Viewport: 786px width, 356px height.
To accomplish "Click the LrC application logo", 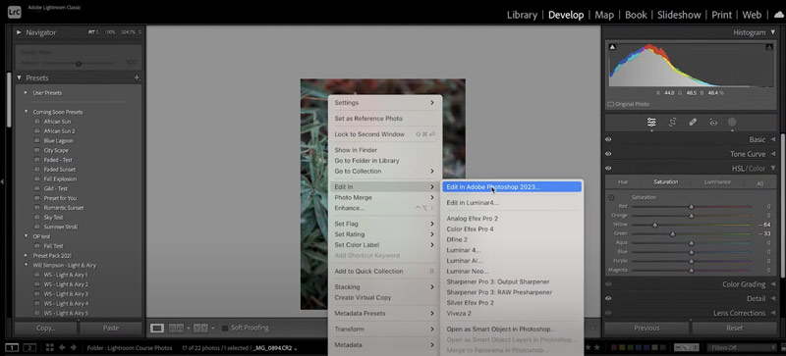I will (14, 12).
